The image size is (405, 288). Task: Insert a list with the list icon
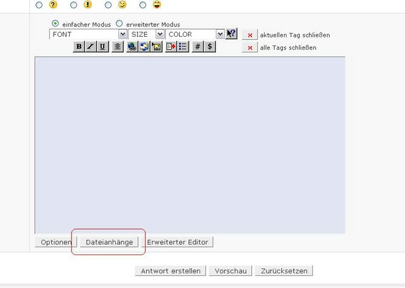click(x=182, y=47)
